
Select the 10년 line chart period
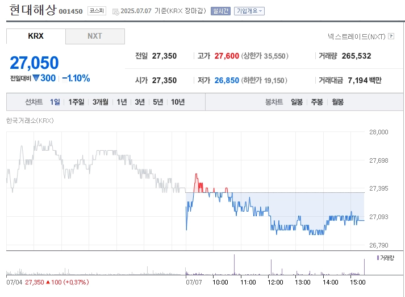pos(178,102)
